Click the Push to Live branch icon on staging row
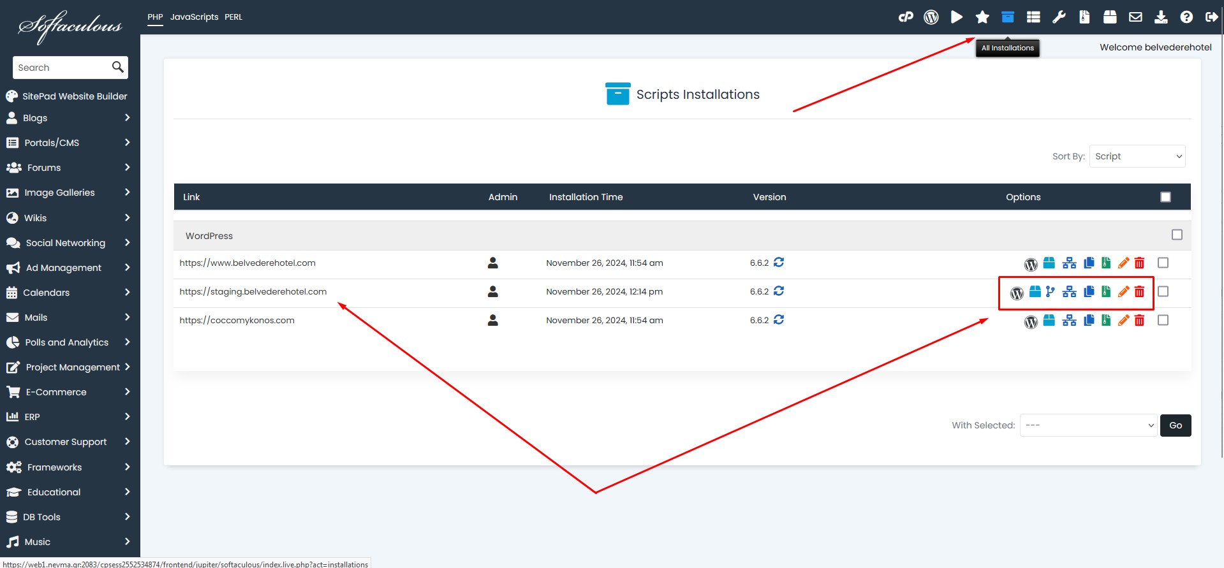Image resolution: width=1224 pixels, height=568 pixels. 1051,292
